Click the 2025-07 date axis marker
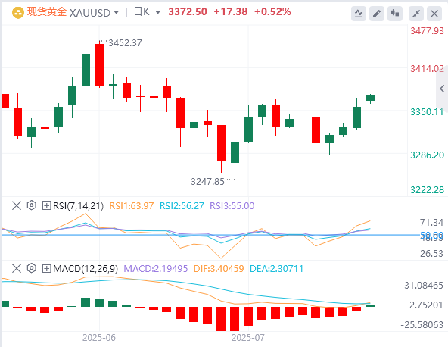 248,338
